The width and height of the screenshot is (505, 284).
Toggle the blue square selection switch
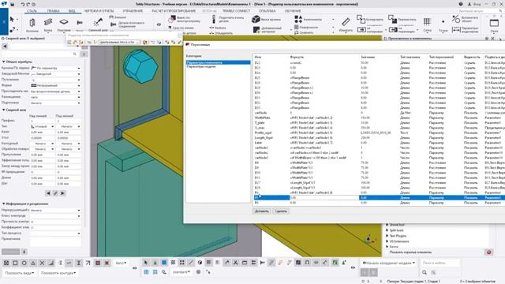(x=164, y=263)
